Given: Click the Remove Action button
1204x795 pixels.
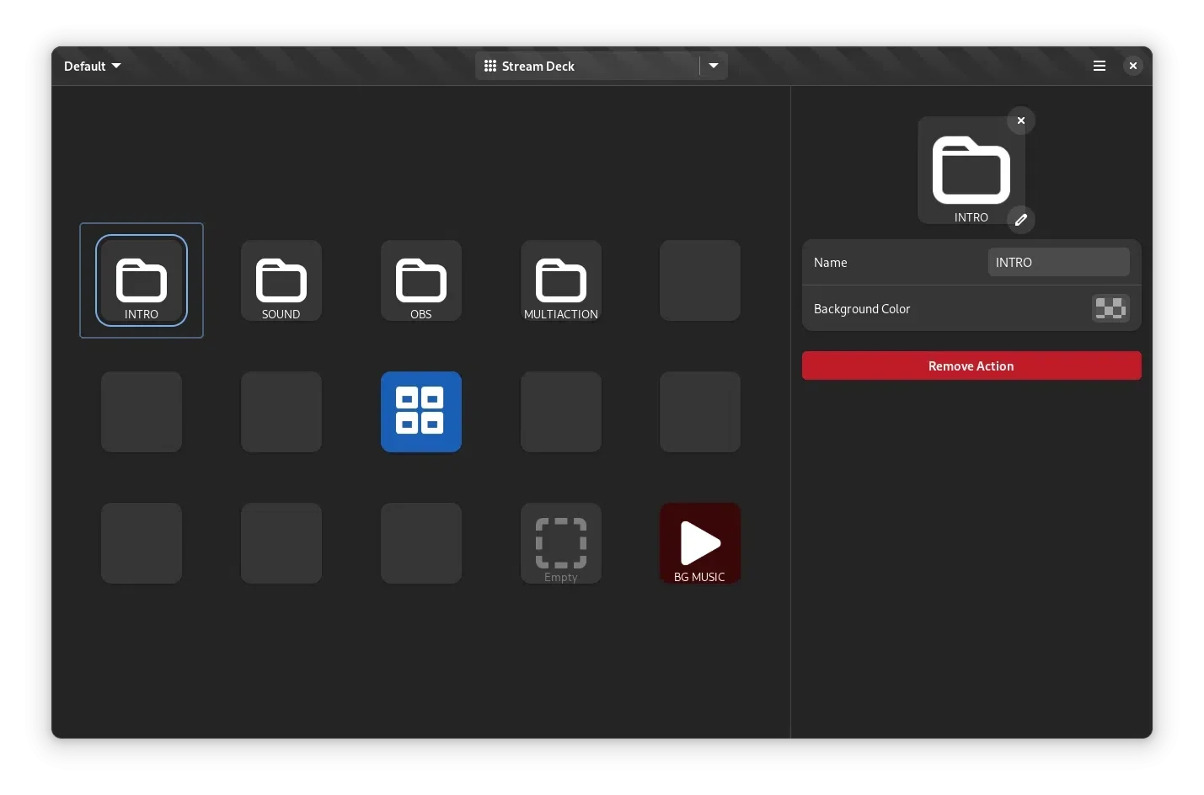Looking at the screenshot, I should (971, 365).
